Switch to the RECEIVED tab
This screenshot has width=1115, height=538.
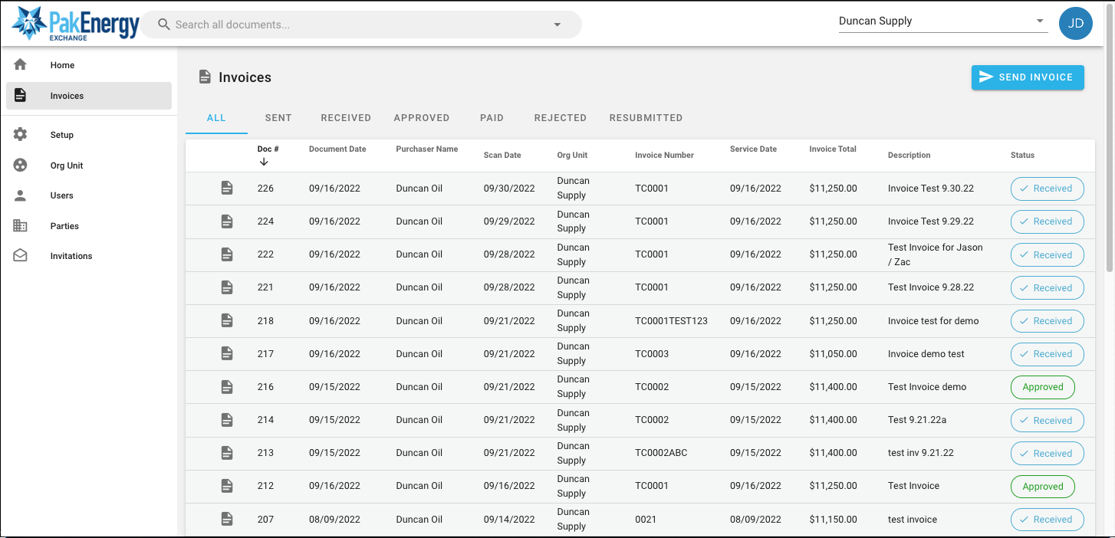coord(346,118)
